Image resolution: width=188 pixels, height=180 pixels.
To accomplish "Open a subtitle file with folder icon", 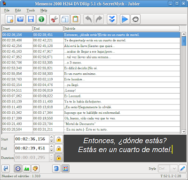I will (20, 19).
